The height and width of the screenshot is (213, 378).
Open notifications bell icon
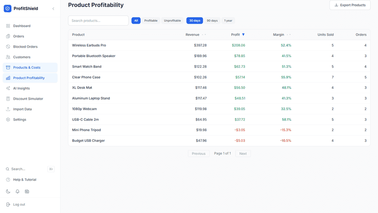pyautogui.click(x=17, y=192)
